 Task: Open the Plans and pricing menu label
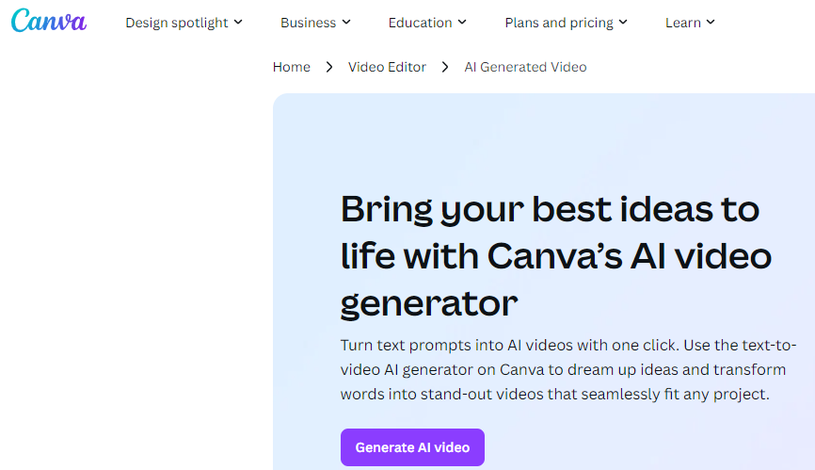(559, 23)
